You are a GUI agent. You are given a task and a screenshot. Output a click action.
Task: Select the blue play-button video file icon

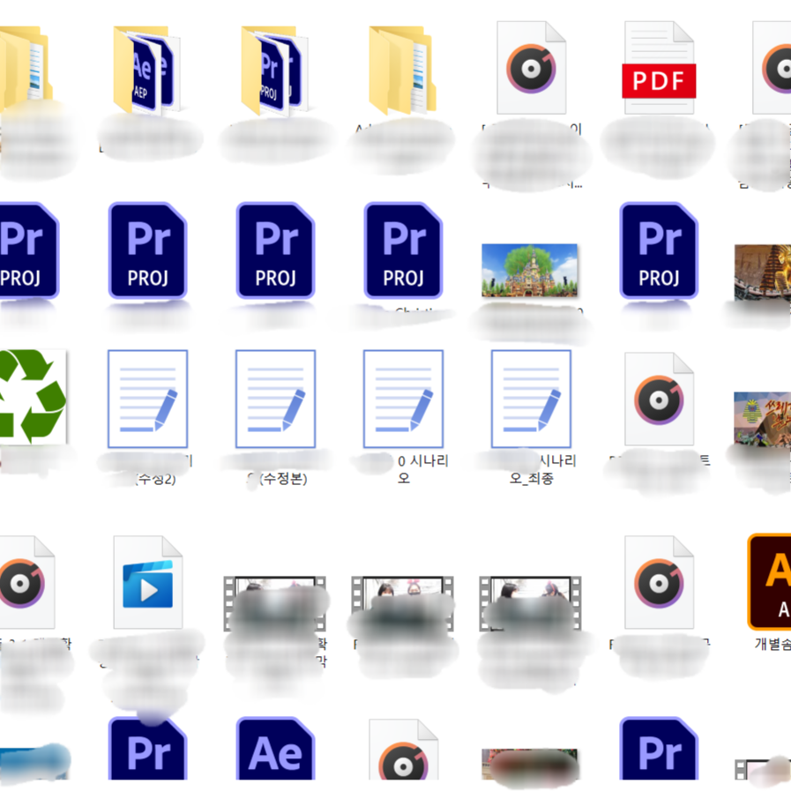(x=148, y=582)
